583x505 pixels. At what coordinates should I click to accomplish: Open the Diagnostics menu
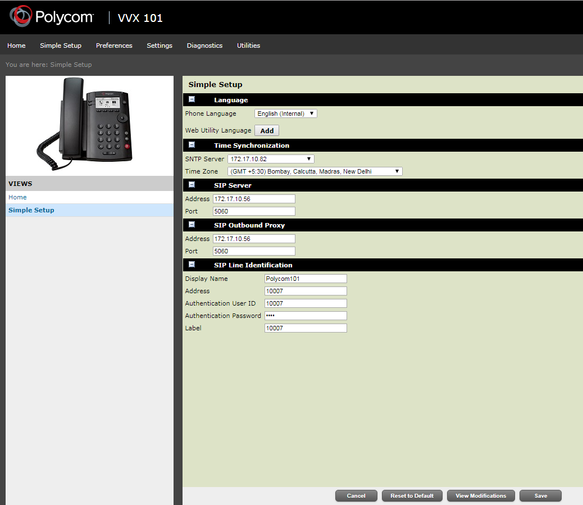coord(204,46)
